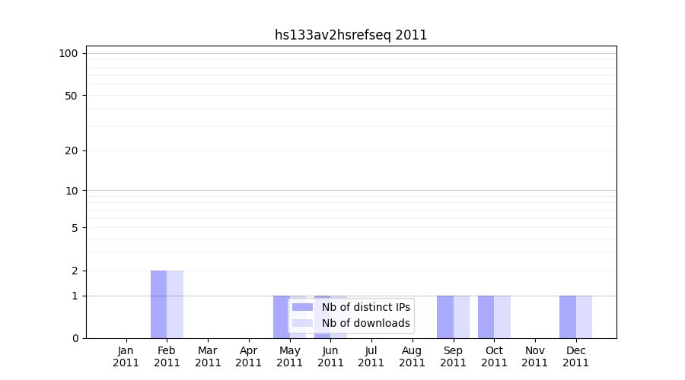This screenshot has height=380, width=685.
Task: Click the chart title hs133av2hsrefseq 2011
Action: (x=351, y=35)
